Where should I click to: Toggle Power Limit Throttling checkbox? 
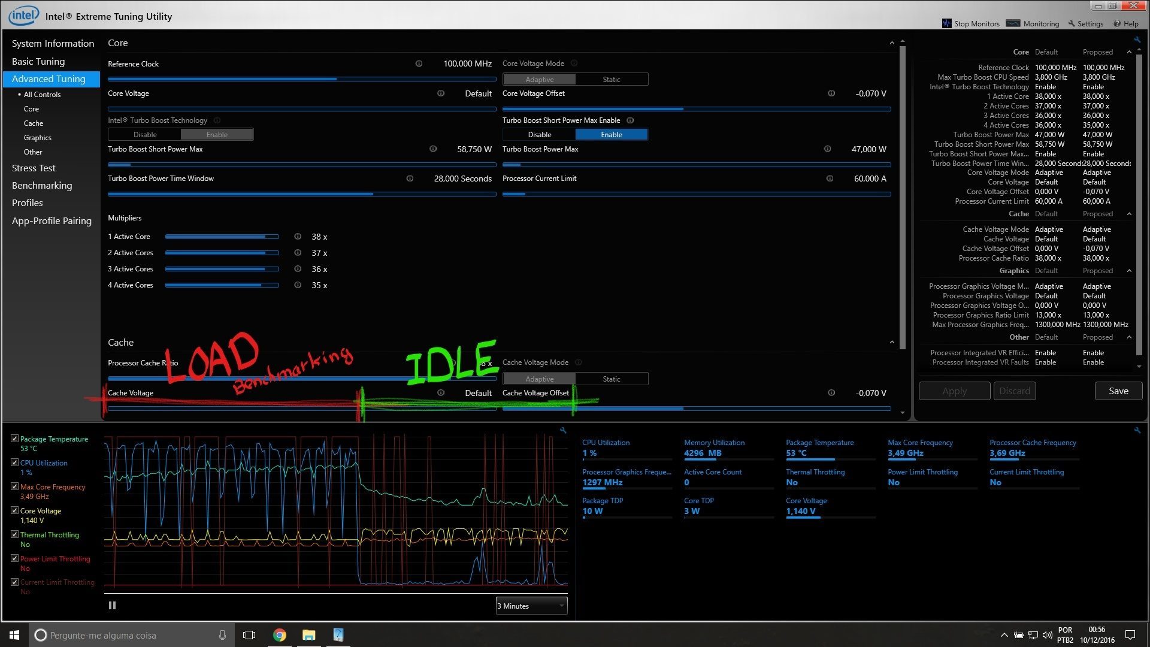click(14, 558)
